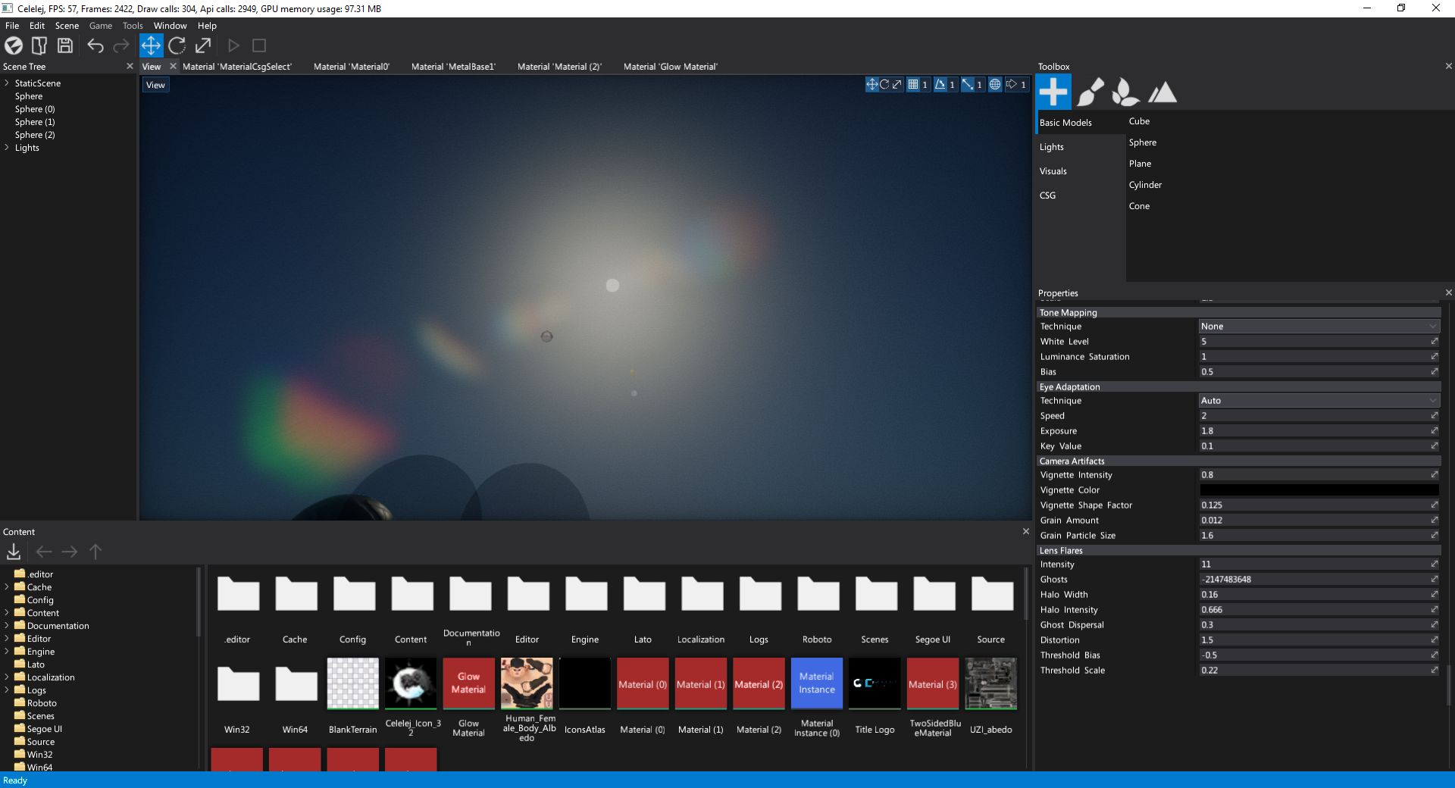Choose Cylinder from Basic Models list
Image resolution: width=1455 pixels, height=788 pixels.
click(1145, 185)
